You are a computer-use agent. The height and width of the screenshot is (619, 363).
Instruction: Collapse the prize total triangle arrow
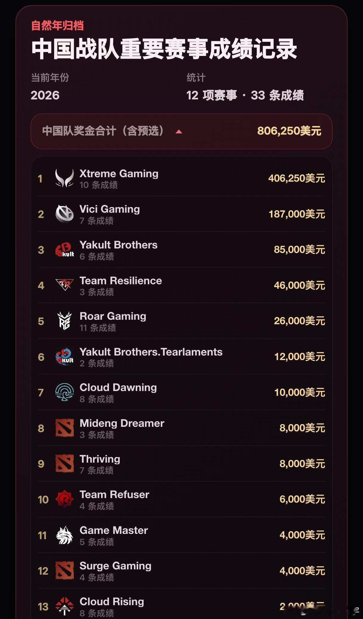click(x=179, y=131)
